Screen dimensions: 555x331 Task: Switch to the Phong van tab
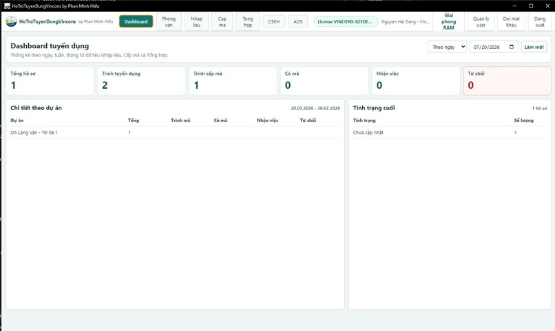click(169, 21)
